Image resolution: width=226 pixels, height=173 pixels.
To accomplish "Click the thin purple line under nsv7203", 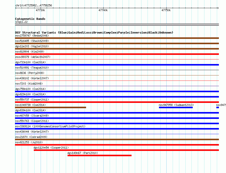I will coord(117,86).
